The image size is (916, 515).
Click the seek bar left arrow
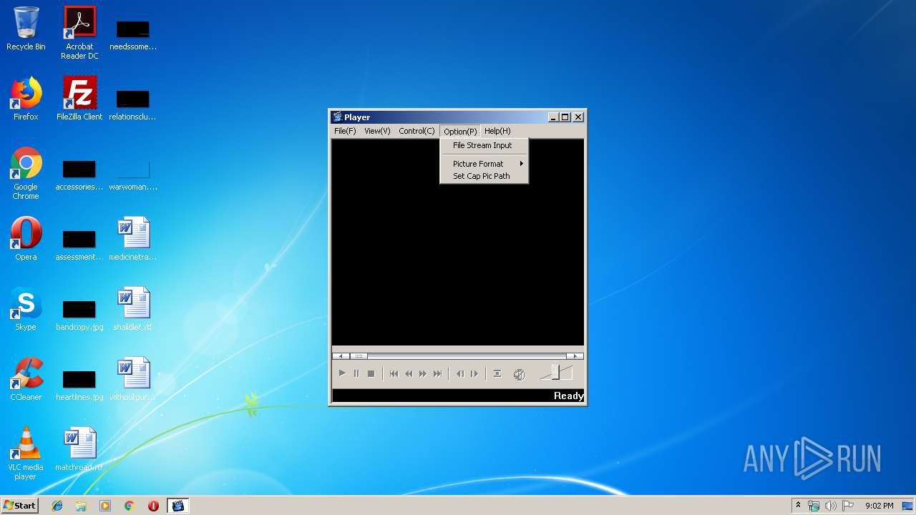tap(341, 355)
